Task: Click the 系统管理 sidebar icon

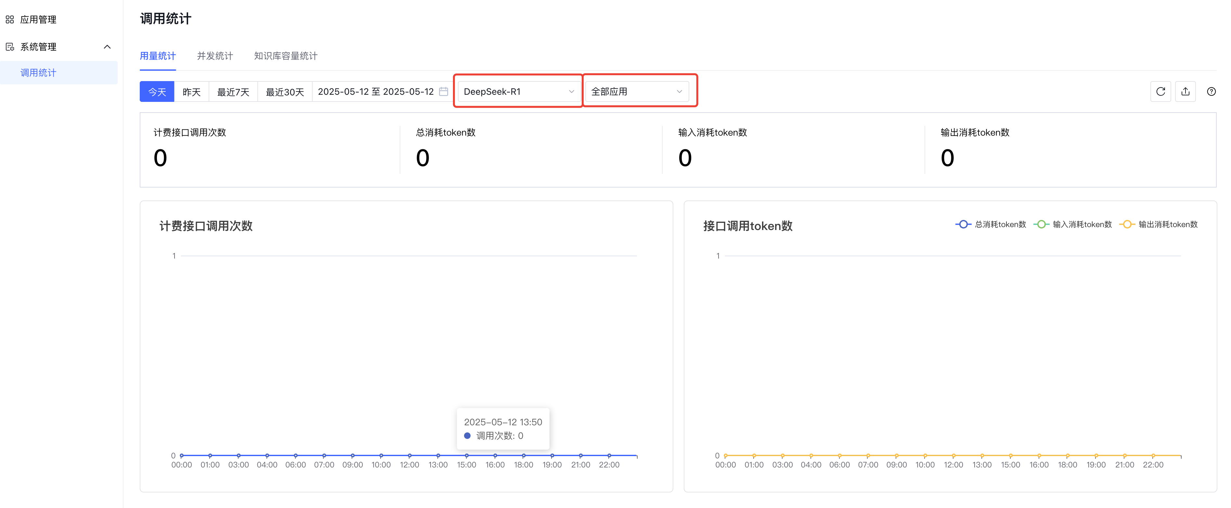Action: [9, 47]
